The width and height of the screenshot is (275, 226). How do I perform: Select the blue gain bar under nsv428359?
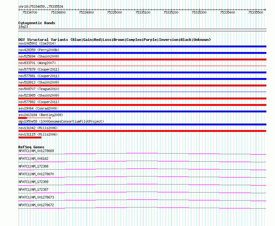(142, 53)
